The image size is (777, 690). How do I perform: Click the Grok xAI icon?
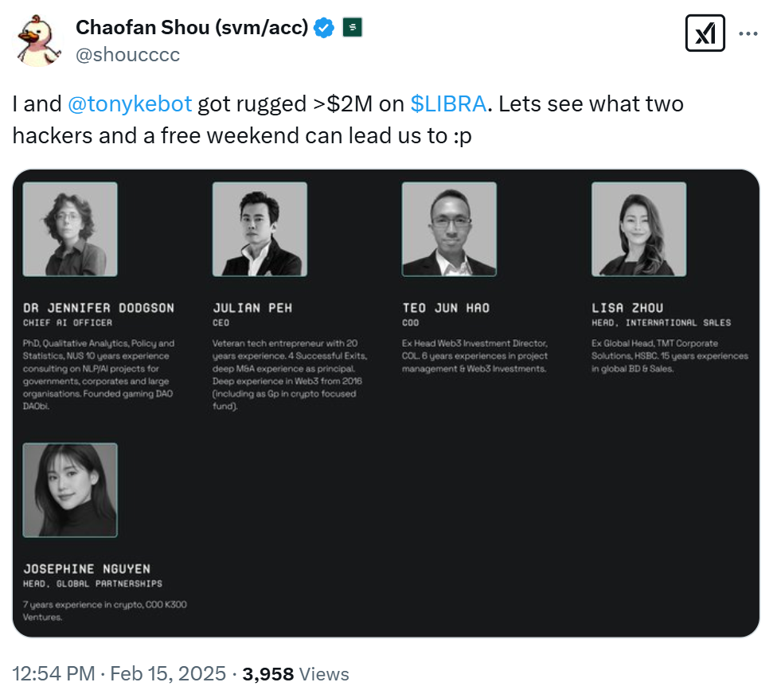pyautogui.click(x=705, y=33)
